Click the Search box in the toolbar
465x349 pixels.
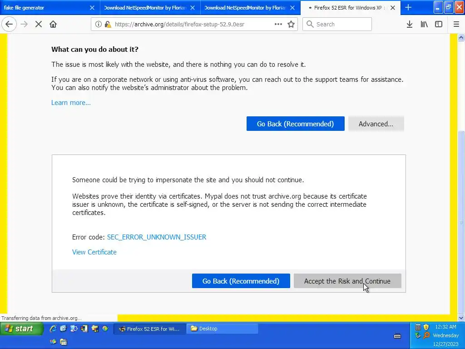337,25
